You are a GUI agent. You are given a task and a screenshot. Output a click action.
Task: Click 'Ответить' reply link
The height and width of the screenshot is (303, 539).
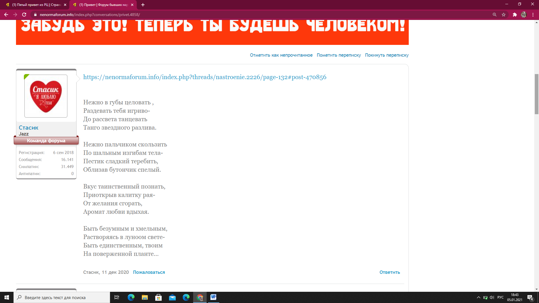[x=389, y=272]
